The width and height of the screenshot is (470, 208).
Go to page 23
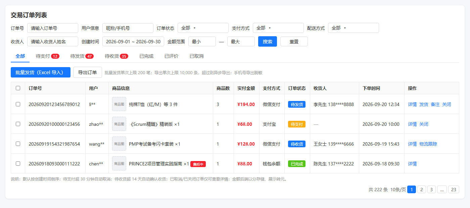(454, 190)
